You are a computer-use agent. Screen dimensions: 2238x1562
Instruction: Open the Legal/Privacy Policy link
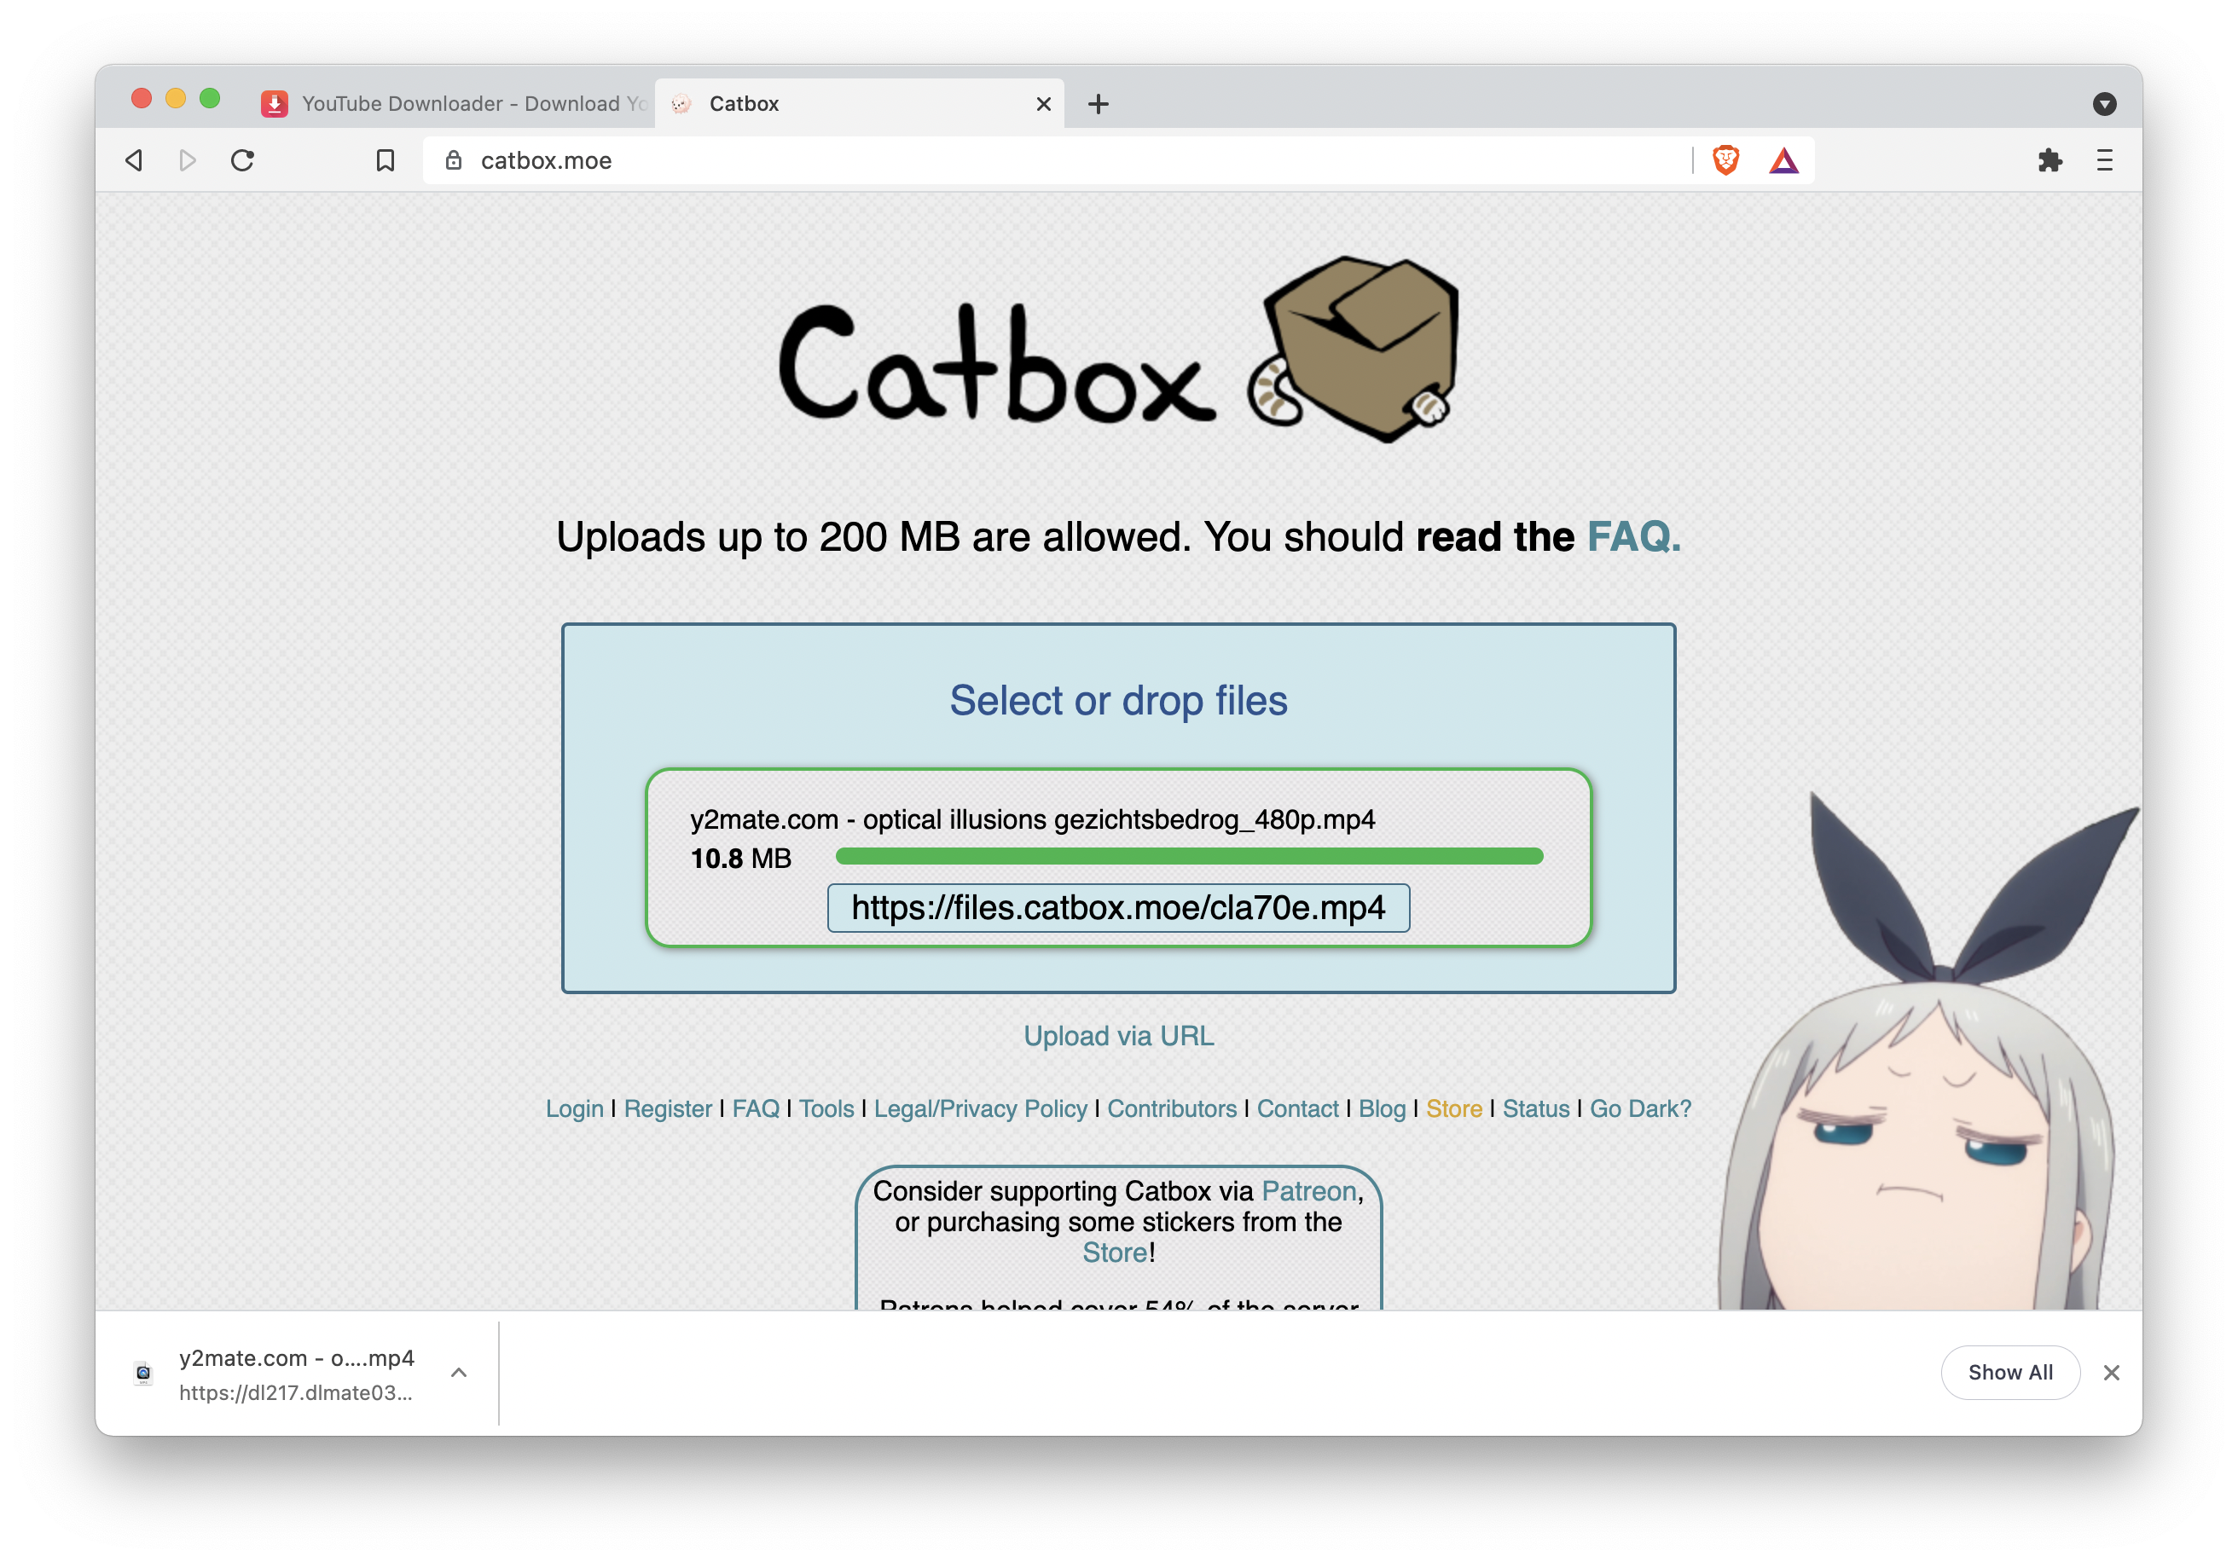980,1108
